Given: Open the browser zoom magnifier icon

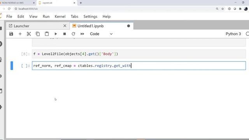Looking at the screenshot, I should coord(217,9).
